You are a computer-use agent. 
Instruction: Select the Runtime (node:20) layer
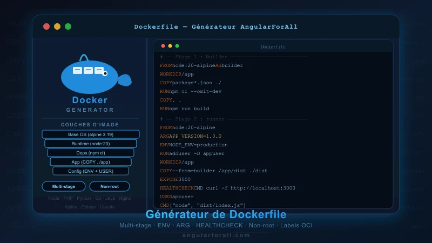[91, 144]
